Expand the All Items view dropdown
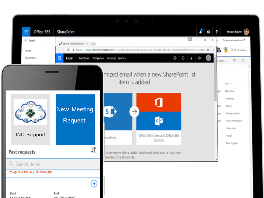264x198 pixels. coord(222,61)
